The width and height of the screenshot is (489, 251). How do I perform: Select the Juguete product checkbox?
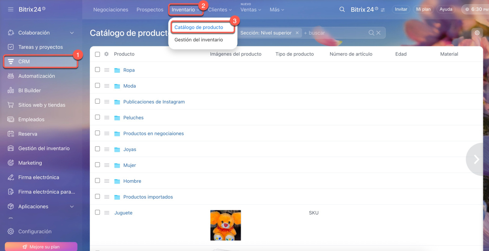(x=97, y=212)
